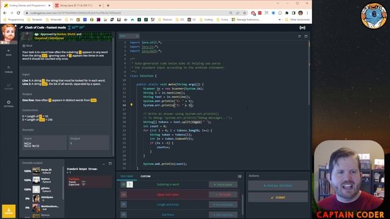Open the Programming bookmarks folder

(14, 19)
